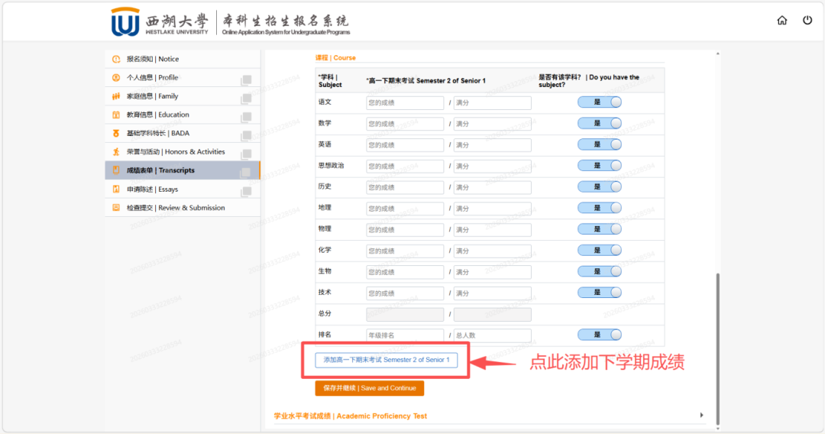Screen dimensions: 825x434
Task: Click the Profile person icon
Action: (116, 77)
